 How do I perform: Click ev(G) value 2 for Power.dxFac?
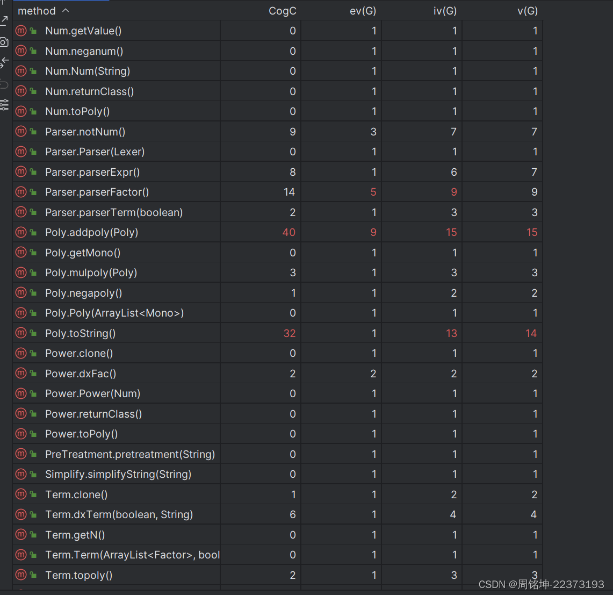pyautogui.click(x=373, y=373)
